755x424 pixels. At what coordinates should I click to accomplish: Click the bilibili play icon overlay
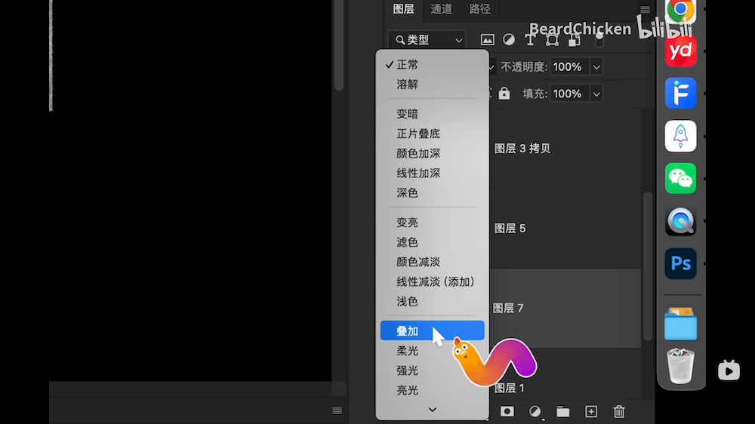729,370
